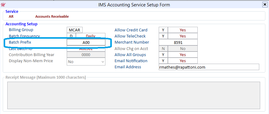Click the Display Non-Mem Price label
The height and width of the screenshot is (114, 269).
click(31, 61)
